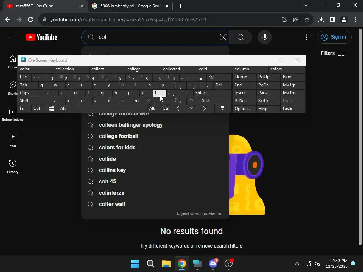Toggle the Nav key on On-Screen Keyboard
This screenshot has width=363, height=272.
(293, 77)
